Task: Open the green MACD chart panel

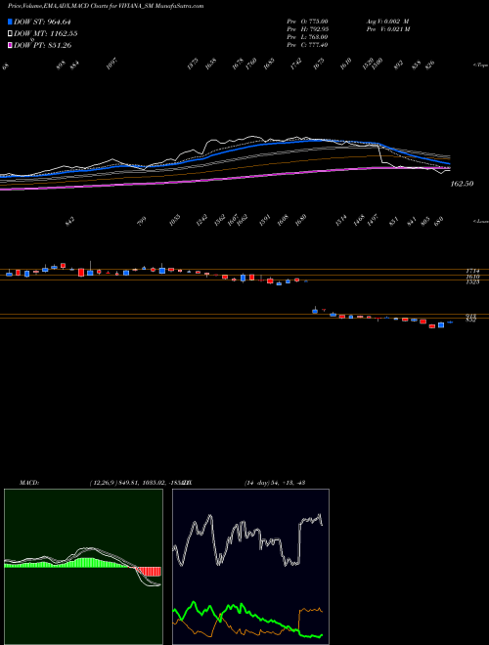Action: click(x=83, y=567)
